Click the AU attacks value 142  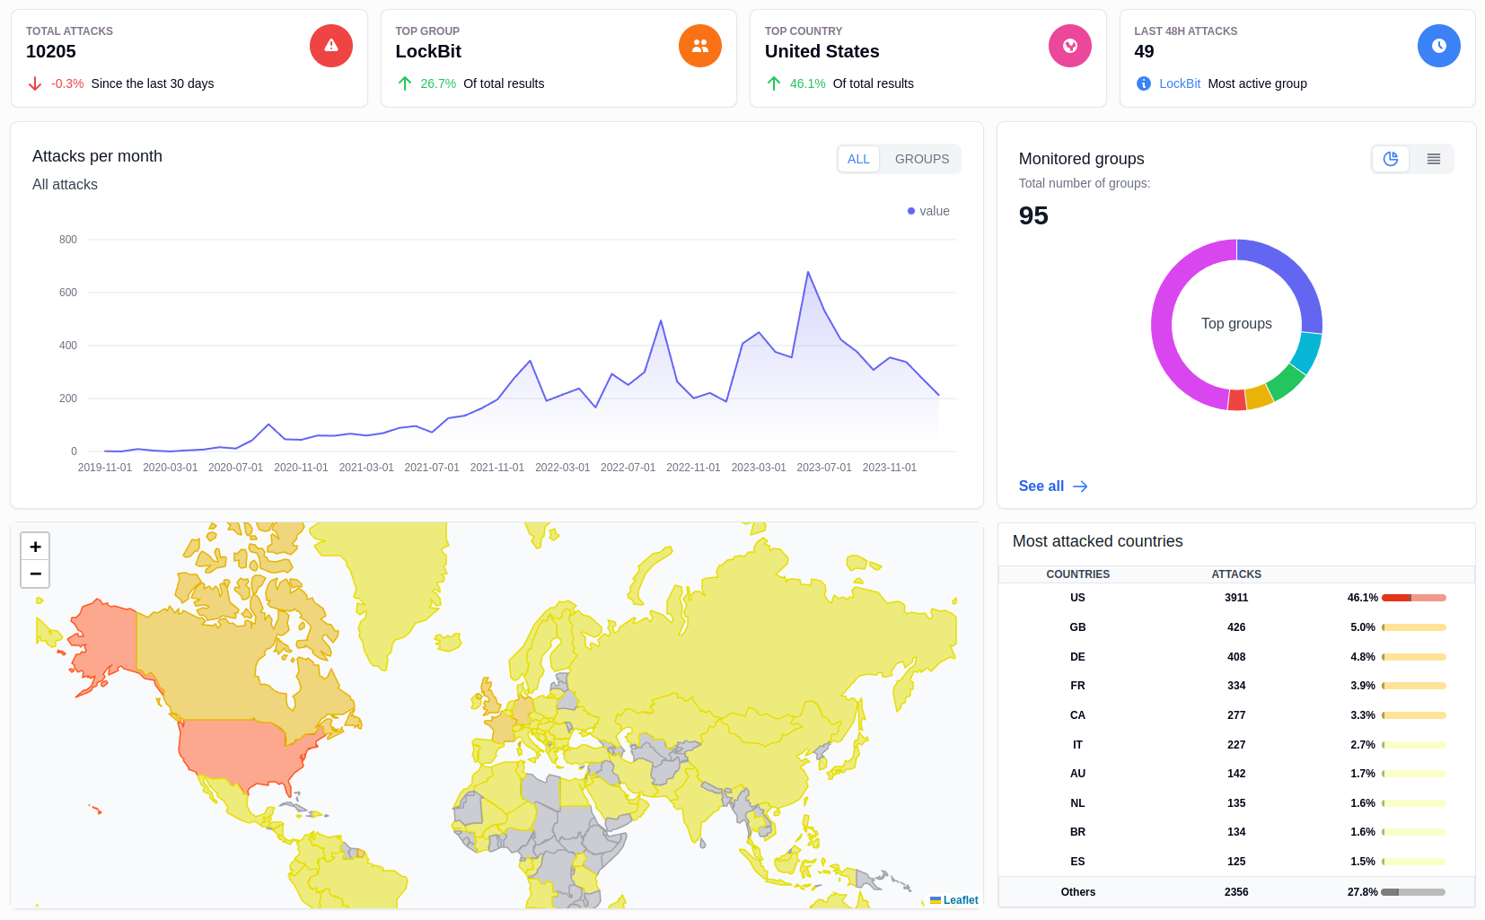point(1236,774)
